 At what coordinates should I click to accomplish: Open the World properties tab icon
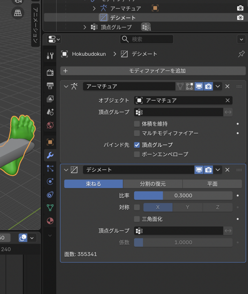(50, 125)
